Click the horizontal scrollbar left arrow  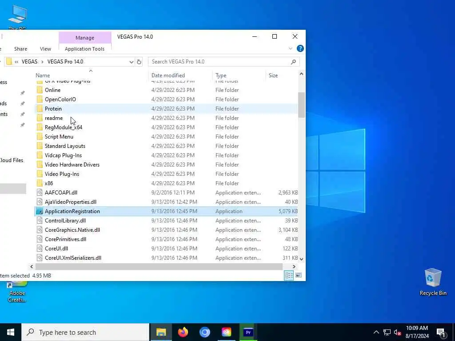click(32, 266)
